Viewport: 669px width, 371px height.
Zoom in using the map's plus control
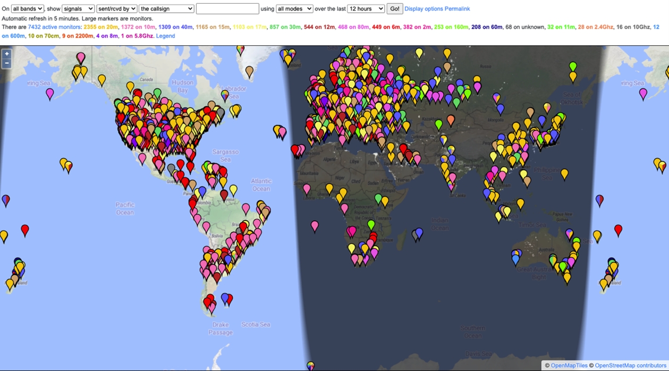[6, 54]
